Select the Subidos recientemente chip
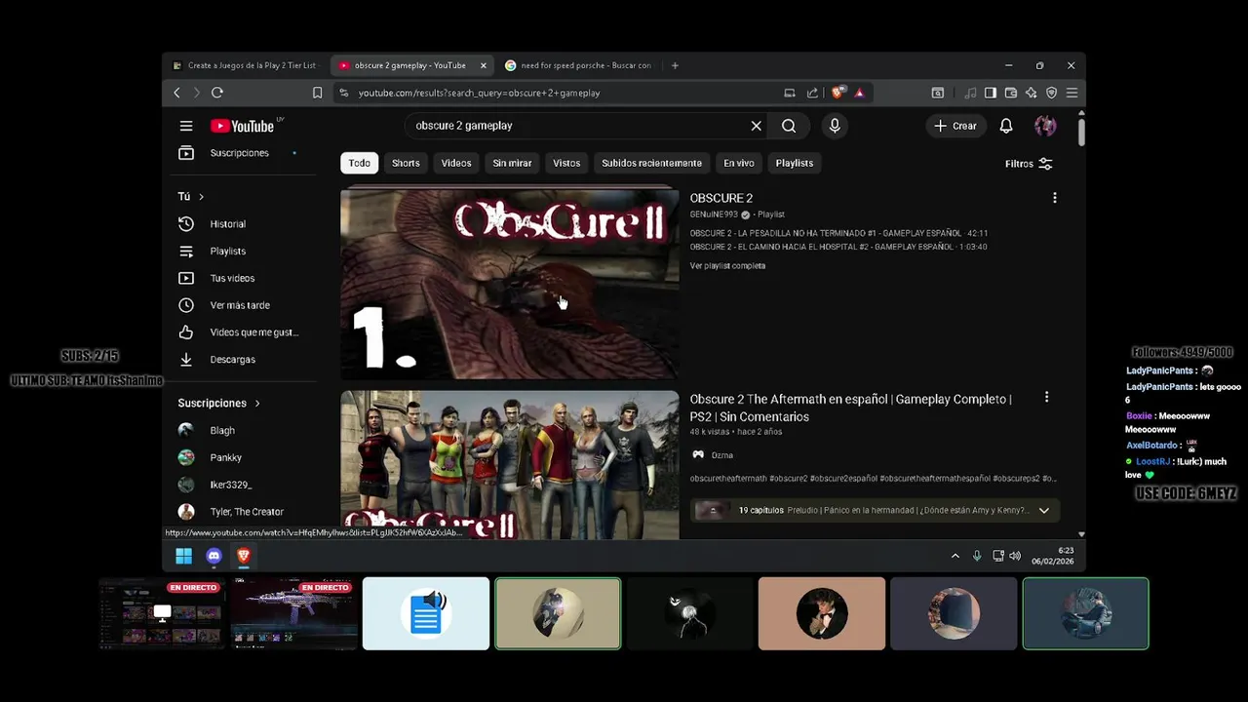The width and height of the screenshot is (1248, 702). tap(651, 163)
